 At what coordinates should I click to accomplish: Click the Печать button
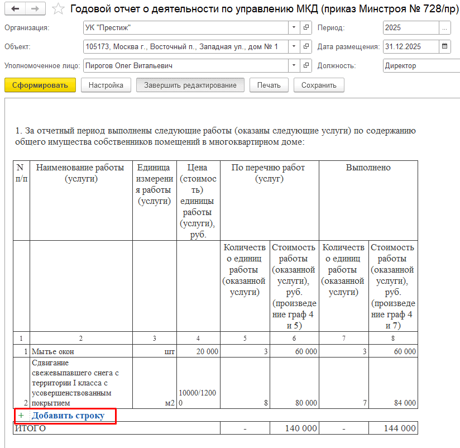[269, 85]
